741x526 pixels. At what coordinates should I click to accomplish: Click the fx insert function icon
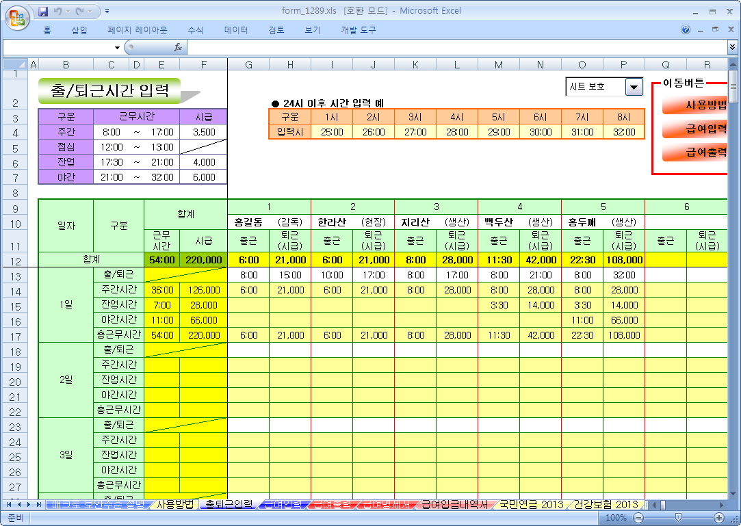coord(178,47)
